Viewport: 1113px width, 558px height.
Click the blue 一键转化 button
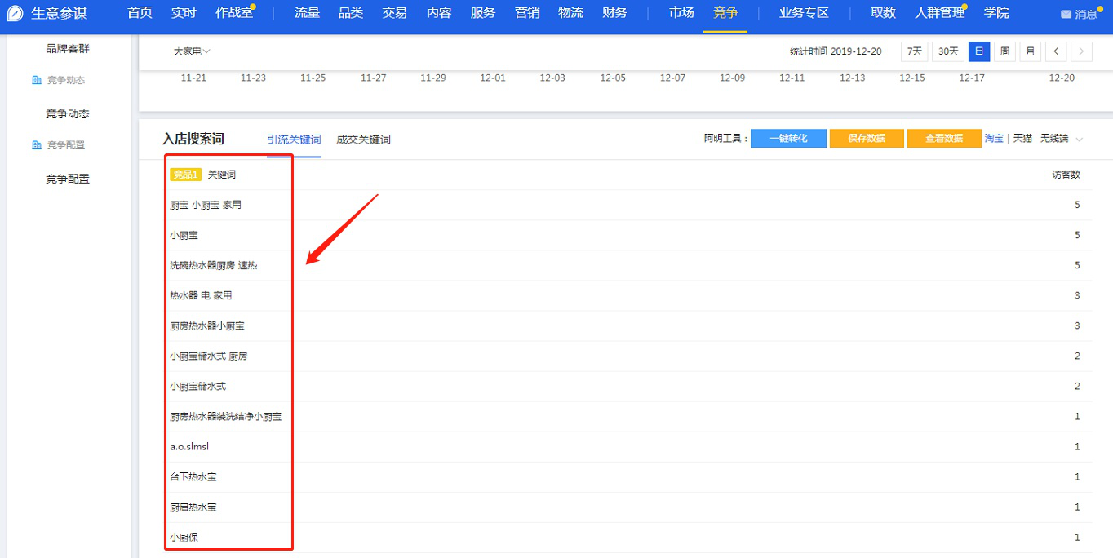[787, 139]
